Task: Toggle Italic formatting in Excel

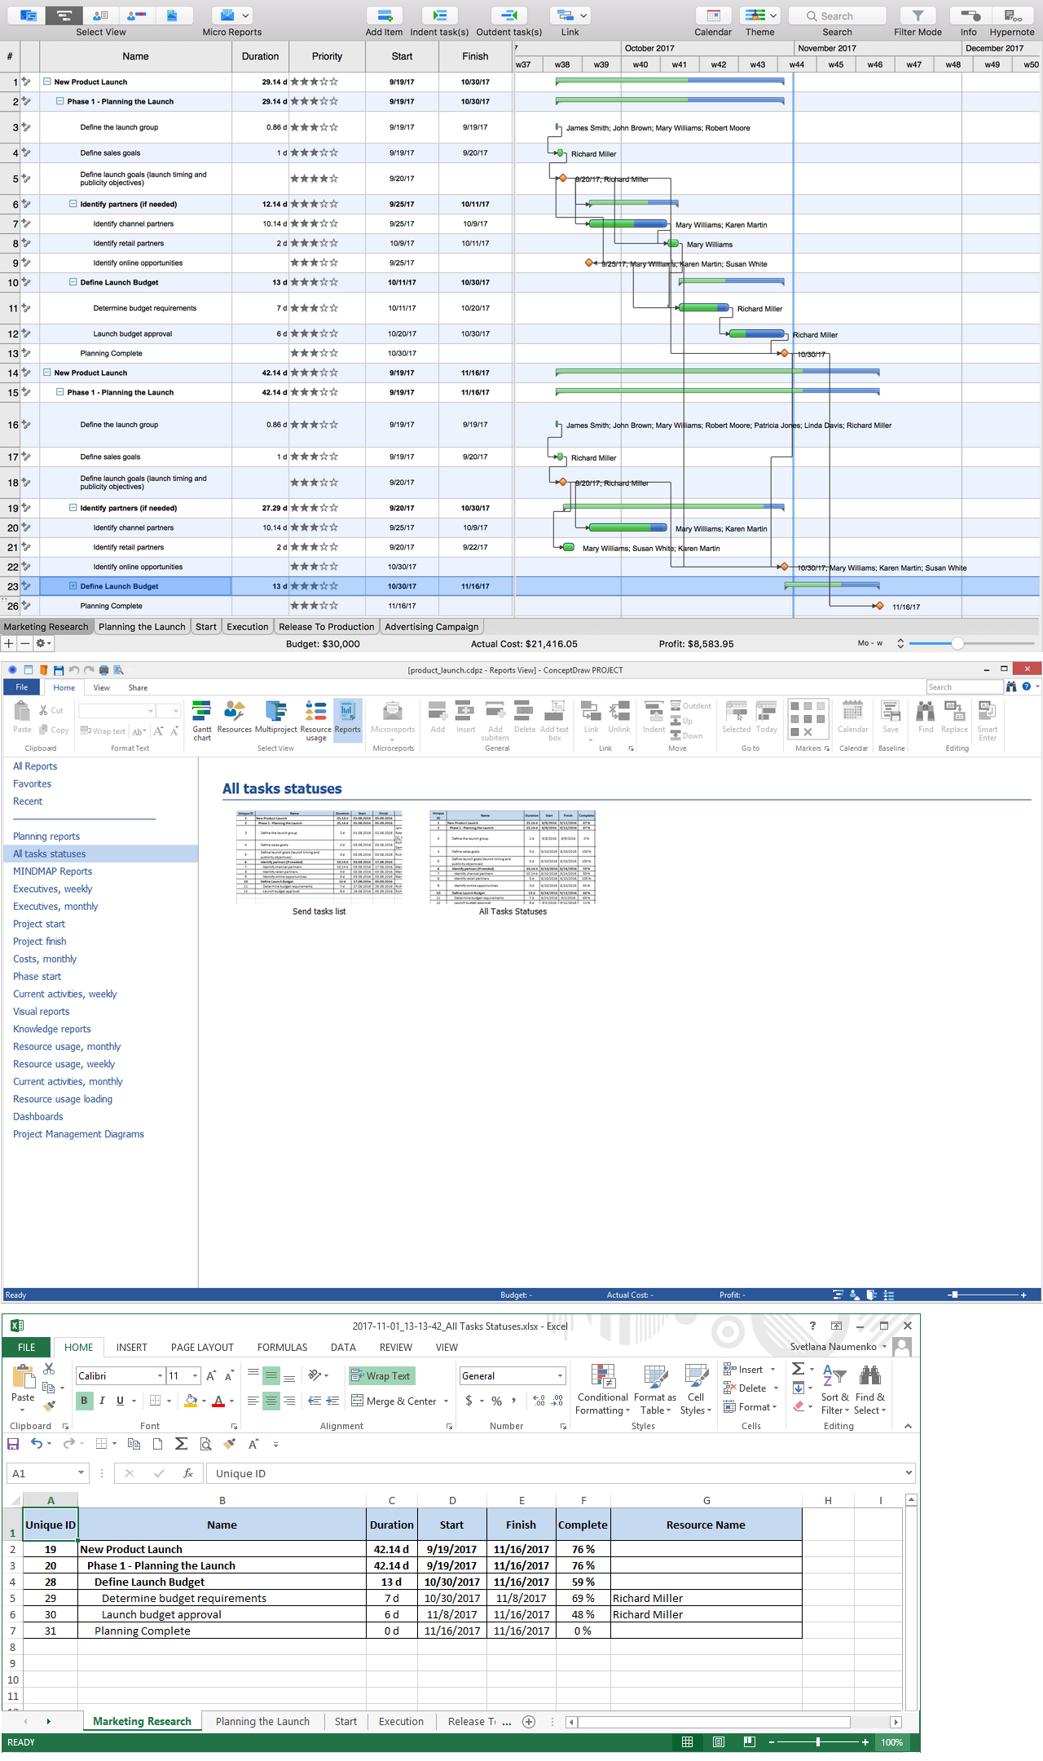Action: 102,1401
